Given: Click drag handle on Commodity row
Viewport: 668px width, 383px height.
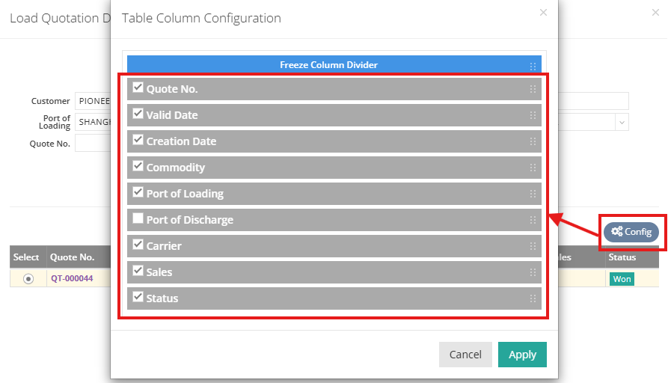Looking at the screenshot, I should (533, 168).
